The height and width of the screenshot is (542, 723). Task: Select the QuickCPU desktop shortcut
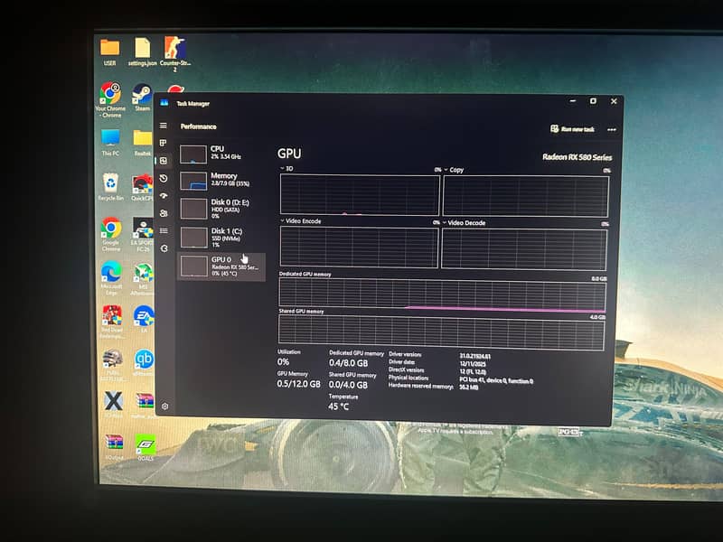[142, 188]
